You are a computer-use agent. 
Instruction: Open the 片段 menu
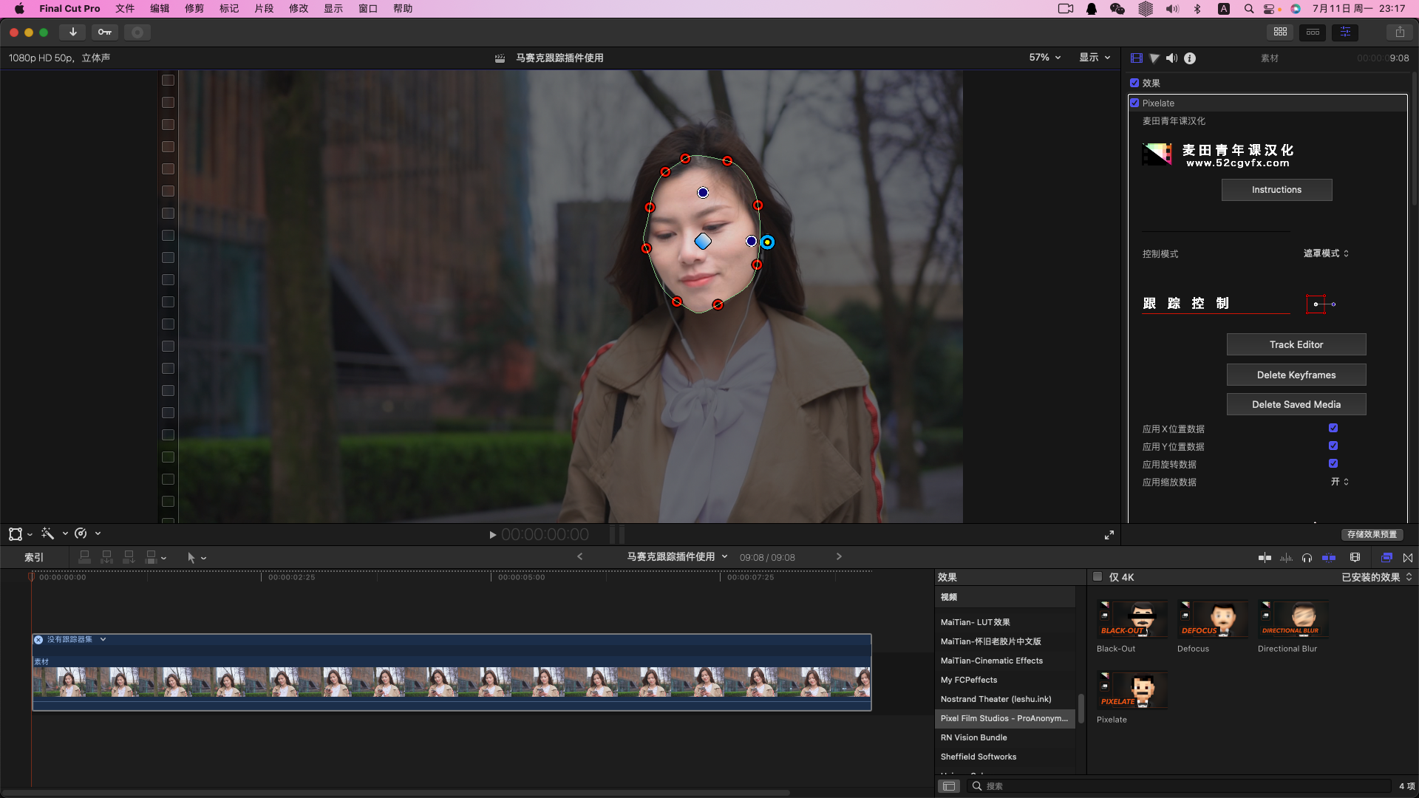point(264,9)
